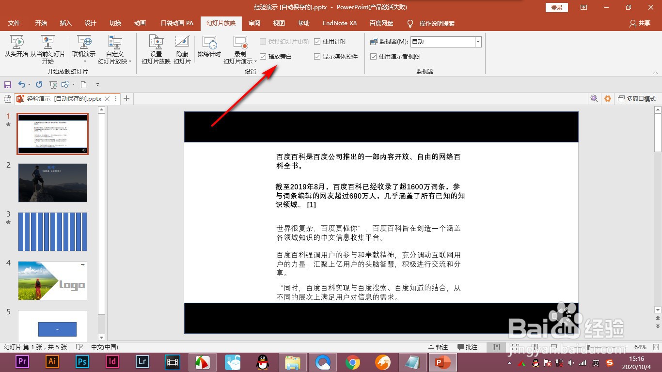Toggle Use Timings (使用计时) checkbox

point(317,42)
